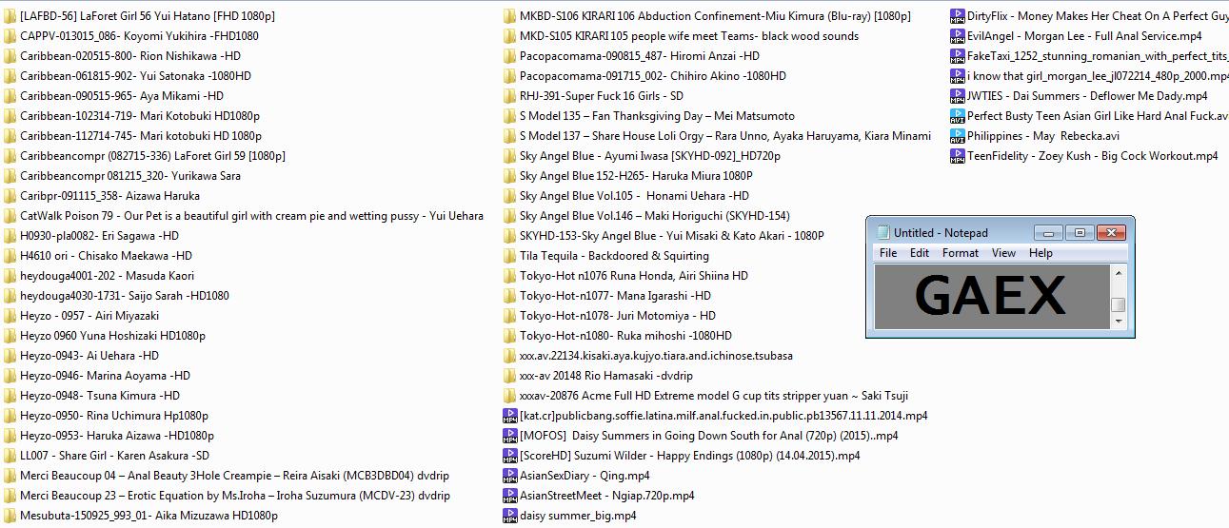Select folder name Tokyo-Hot n1076 Runa Honda, Airi Shiina

(x=634, y=276)
